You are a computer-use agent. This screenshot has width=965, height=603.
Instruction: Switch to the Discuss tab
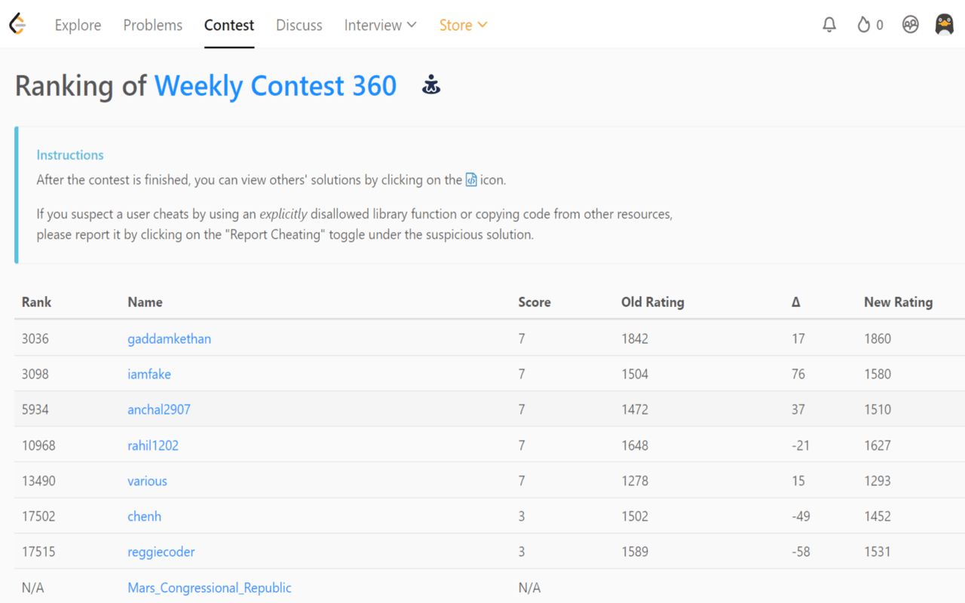(299, 25)
